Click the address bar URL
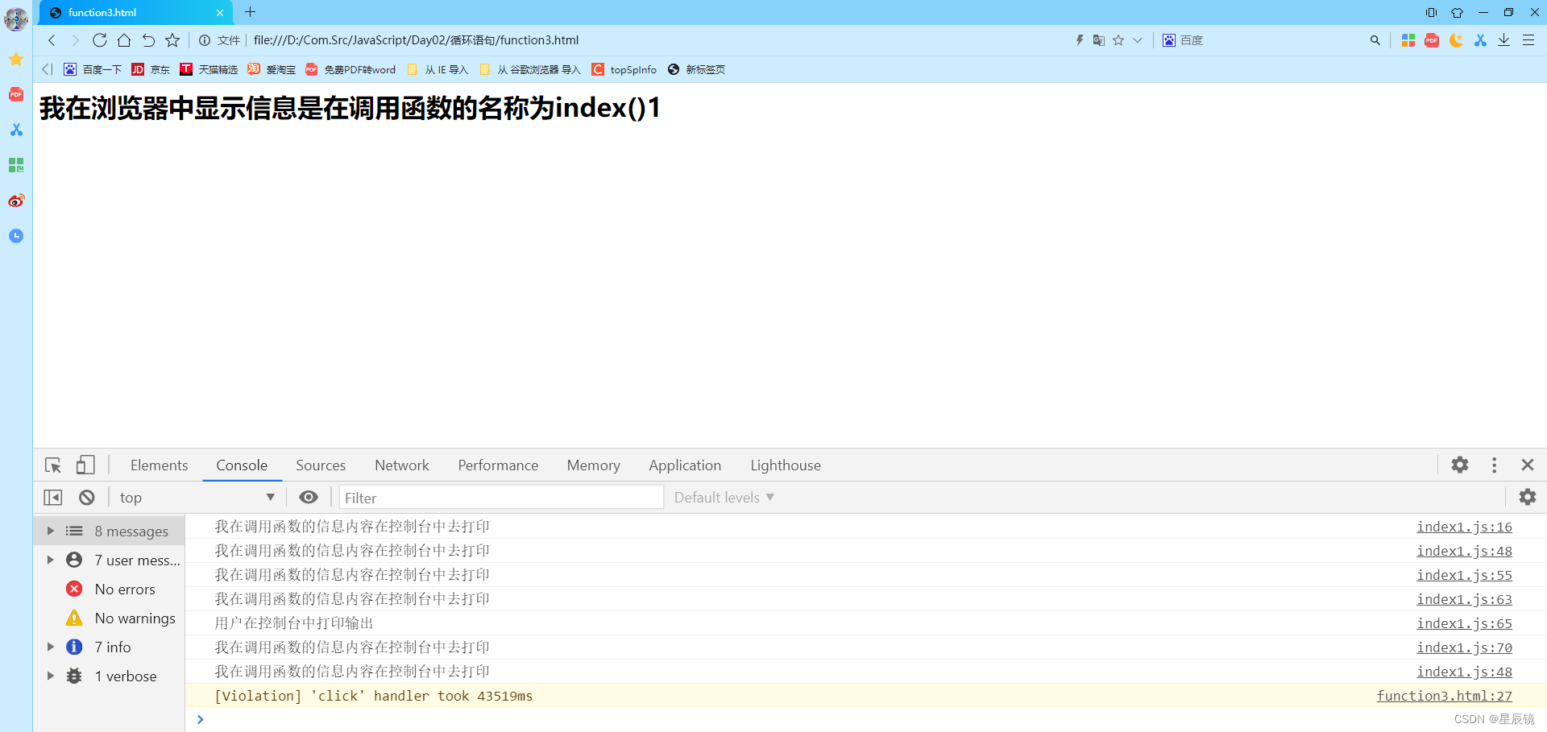 pyautogui.click(x=416, y=40)
